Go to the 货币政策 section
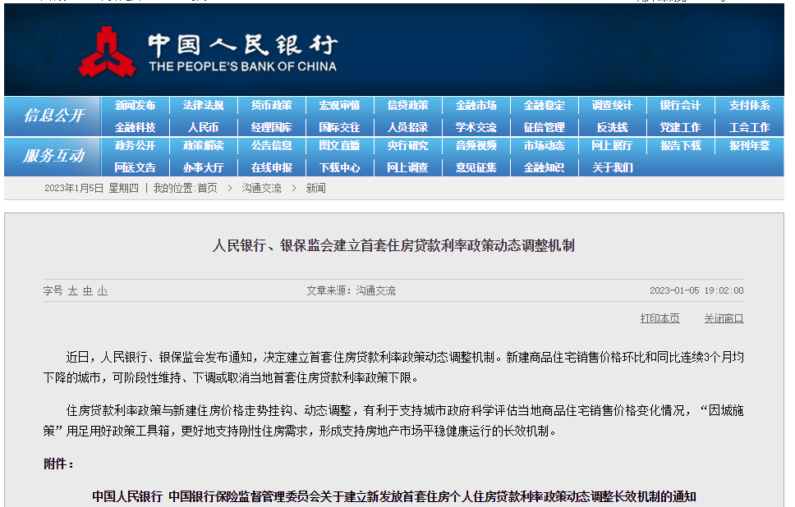The image size is (795, 507). [271, 105]
